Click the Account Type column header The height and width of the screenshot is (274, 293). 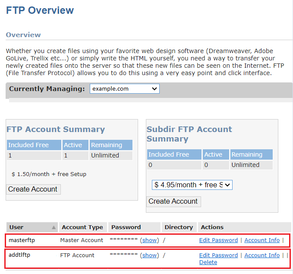[83, 227]
